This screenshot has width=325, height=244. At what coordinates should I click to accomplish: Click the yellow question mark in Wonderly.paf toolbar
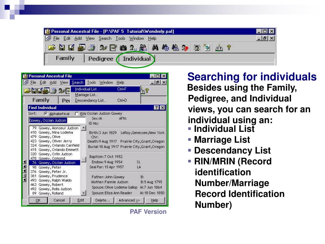pyautogui.click(x=229, y=48)
